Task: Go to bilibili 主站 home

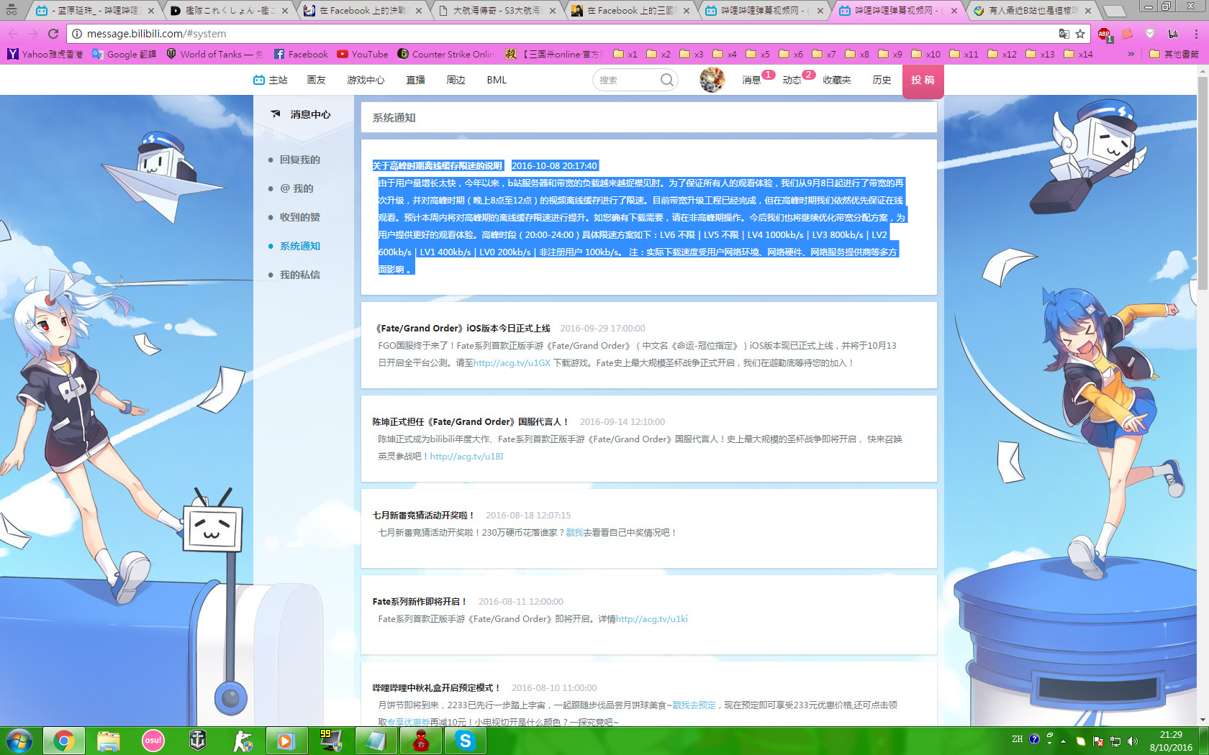Action: [x=271, y=80]
